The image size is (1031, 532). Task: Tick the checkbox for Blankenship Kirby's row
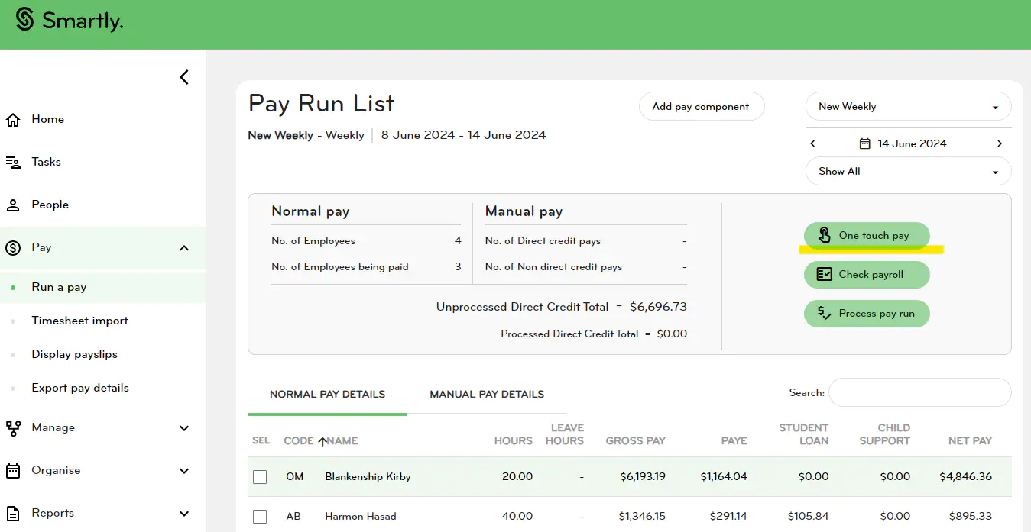click(259, 476)
